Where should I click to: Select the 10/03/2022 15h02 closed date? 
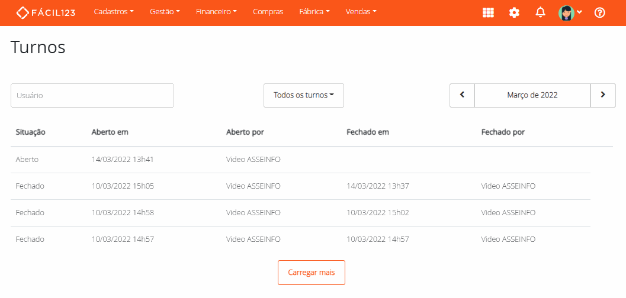coord(378,213)
